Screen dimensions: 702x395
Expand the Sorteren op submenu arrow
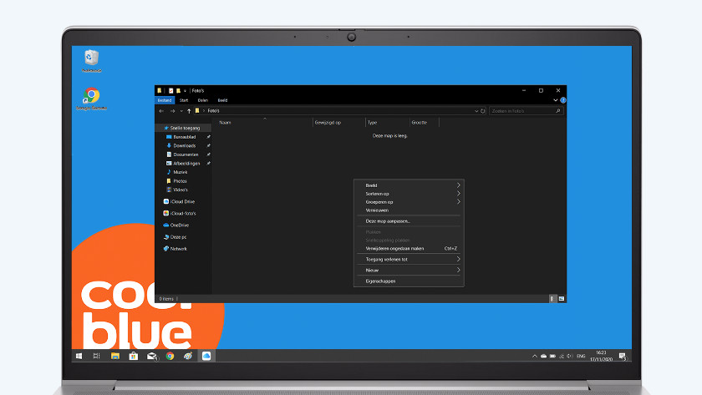coord(458,194)
